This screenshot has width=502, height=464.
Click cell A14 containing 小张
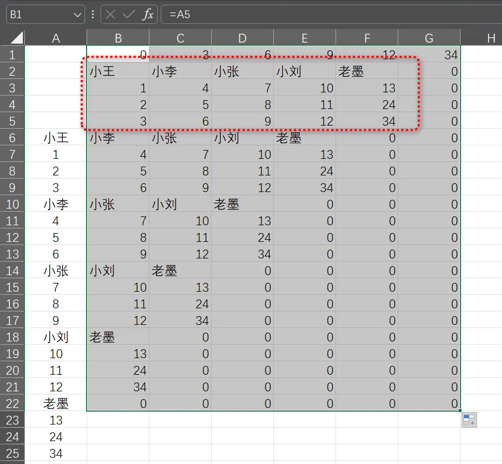tap(55, 271)
